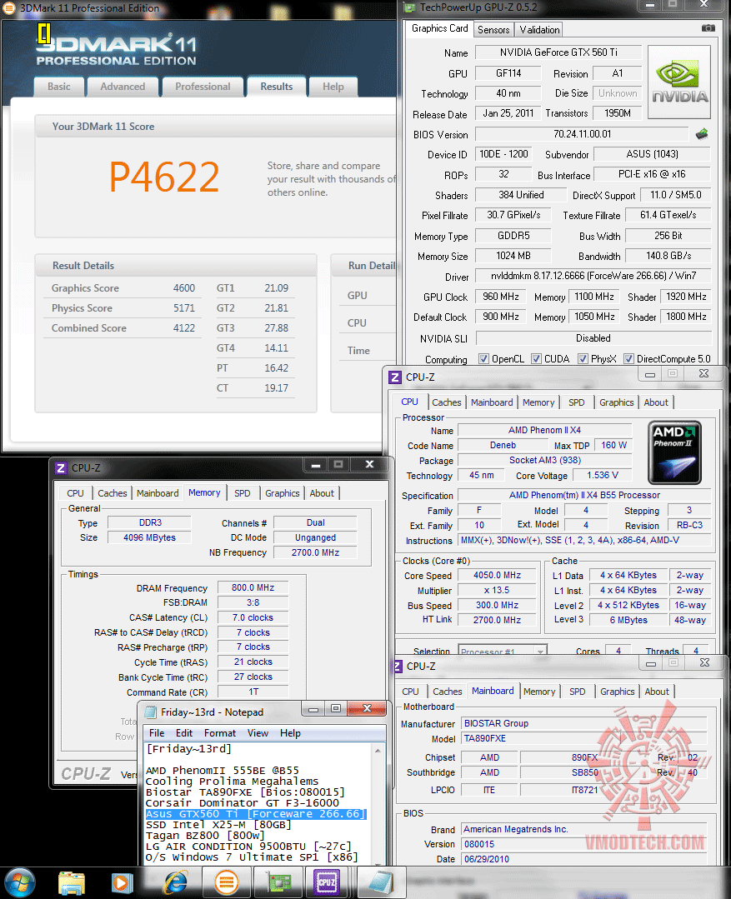731x899 pixels.
Task: Open the Basic tab in 3DMark
Action: (59, 87)
